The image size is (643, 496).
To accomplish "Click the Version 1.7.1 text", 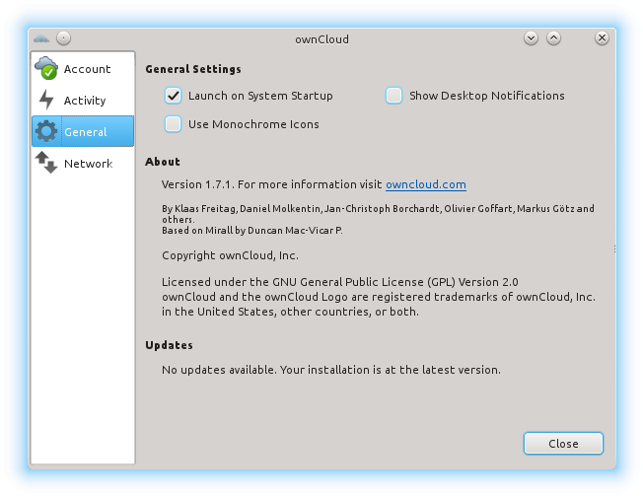I will [x=198, y=184].
